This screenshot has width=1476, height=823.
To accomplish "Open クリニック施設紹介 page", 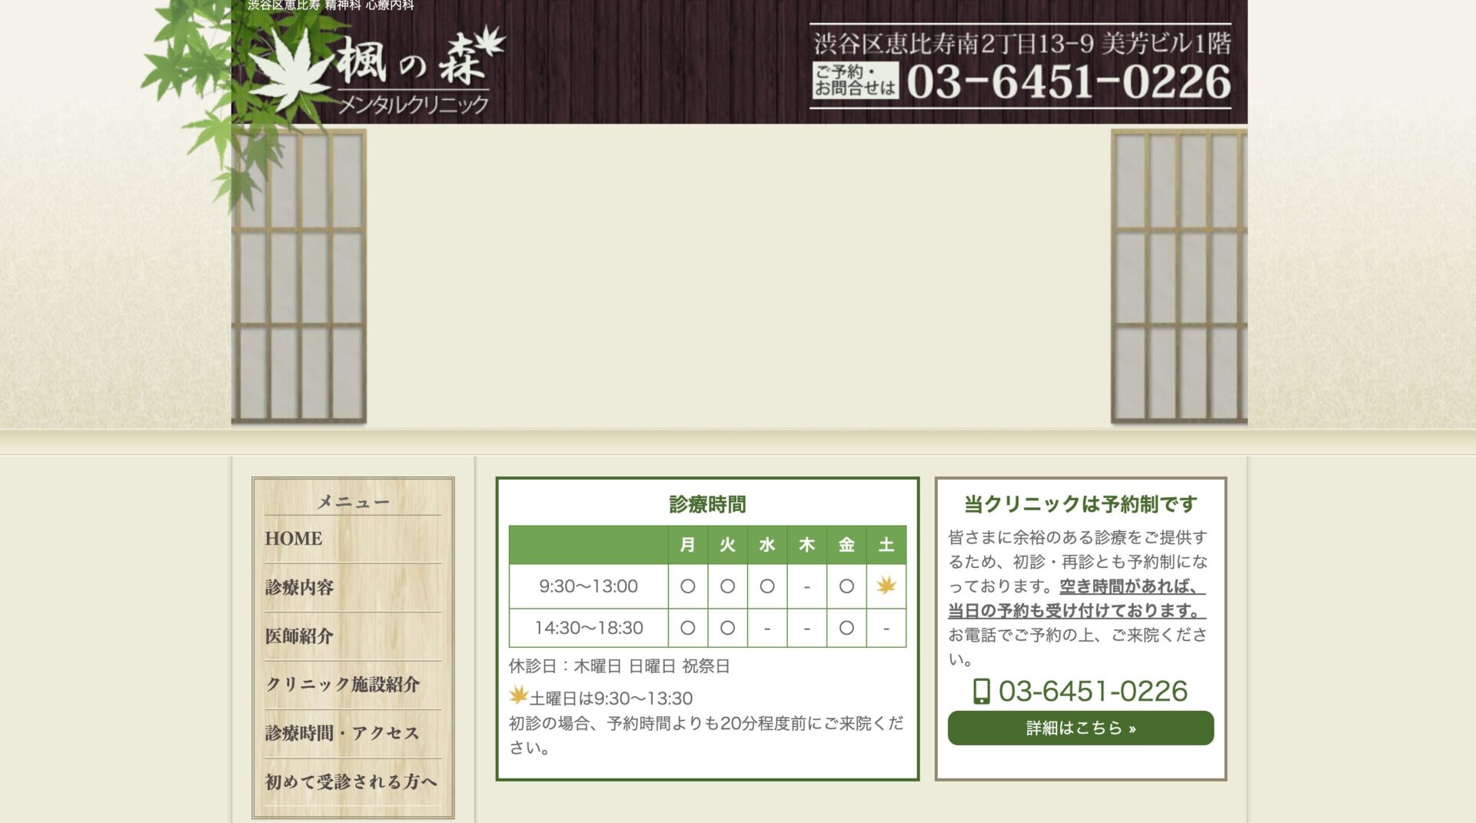I will 345,685.
